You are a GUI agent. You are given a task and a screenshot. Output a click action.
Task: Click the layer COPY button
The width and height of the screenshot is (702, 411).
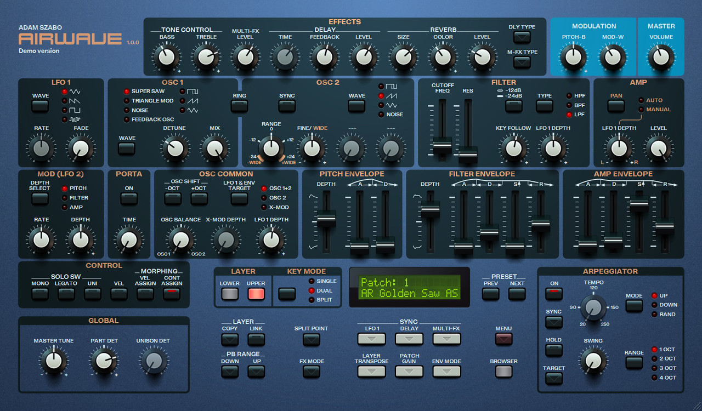click(230, 340)
